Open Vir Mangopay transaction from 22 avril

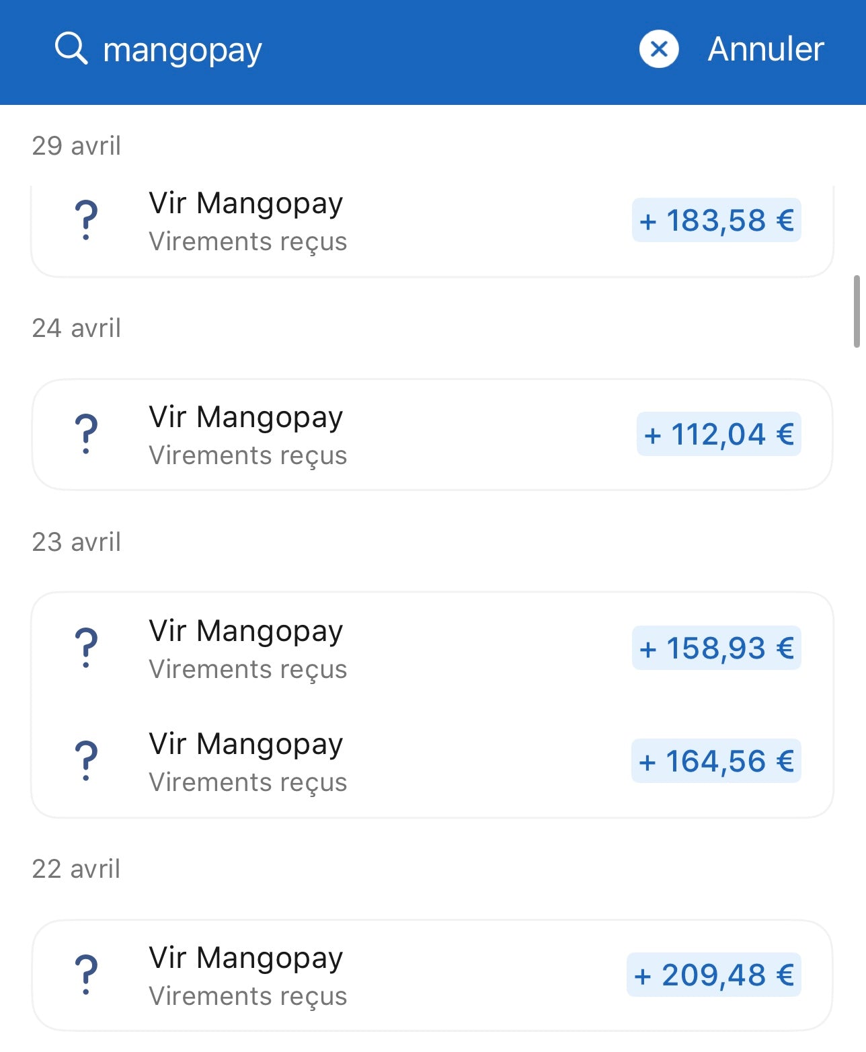[x=432, y=975]
